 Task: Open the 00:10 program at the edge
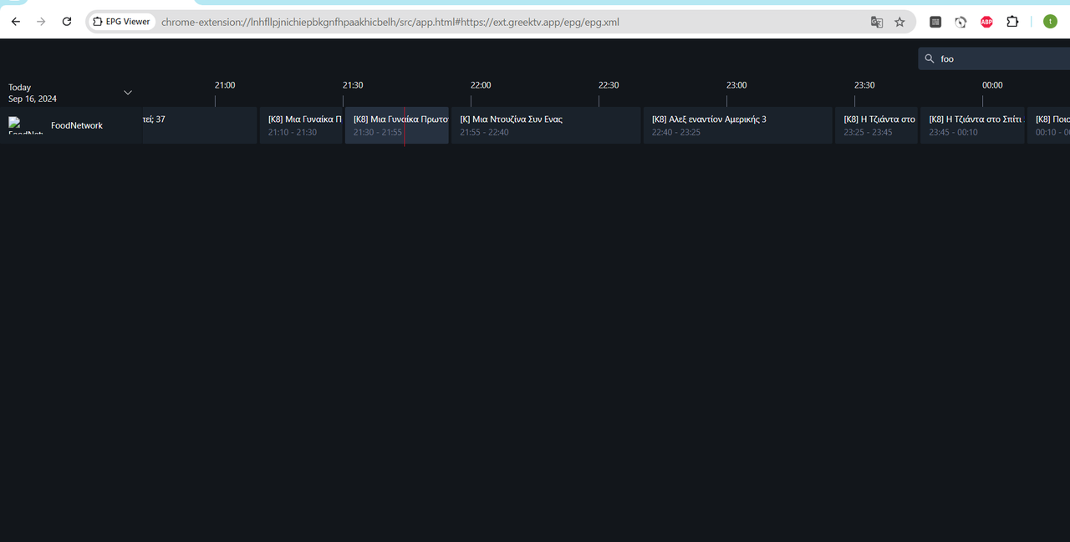pos(1048,125)
